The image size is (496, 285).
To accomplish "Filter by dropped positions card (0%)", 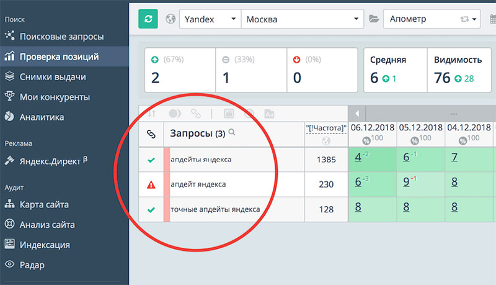I will [322, 70].
